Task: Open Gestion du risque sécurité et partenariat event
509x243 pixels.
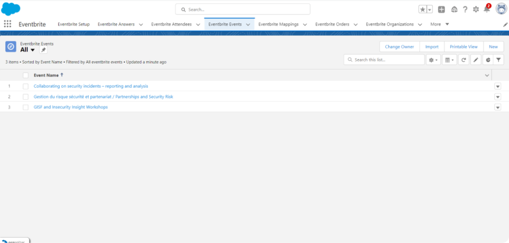Action: click(103, 97)
